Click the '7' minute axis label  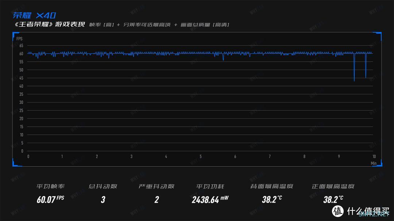pyautogui.click(x=270, y=156)
